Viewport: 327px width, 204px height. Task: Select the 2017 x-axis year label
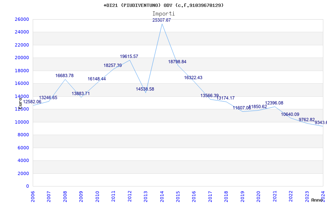tap(210, 197)
